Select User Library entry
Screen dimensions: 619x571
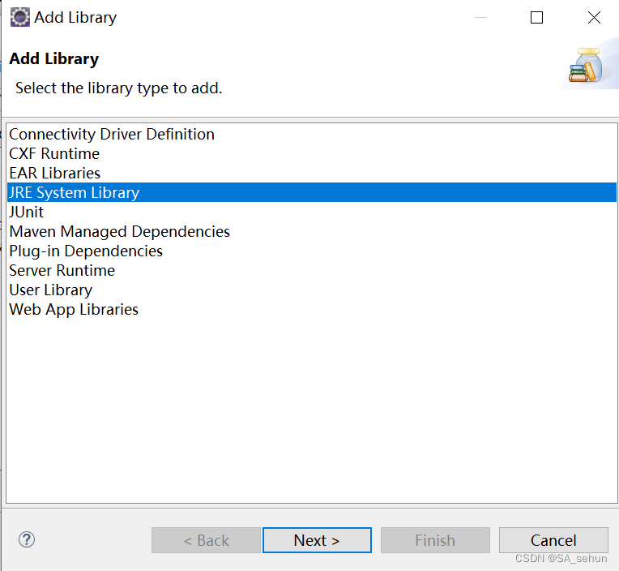coord(51,290)
